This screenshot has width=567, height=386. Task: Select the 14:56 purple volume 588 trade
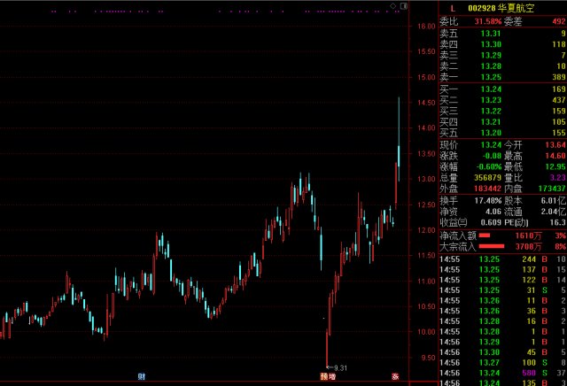[502, 373]
